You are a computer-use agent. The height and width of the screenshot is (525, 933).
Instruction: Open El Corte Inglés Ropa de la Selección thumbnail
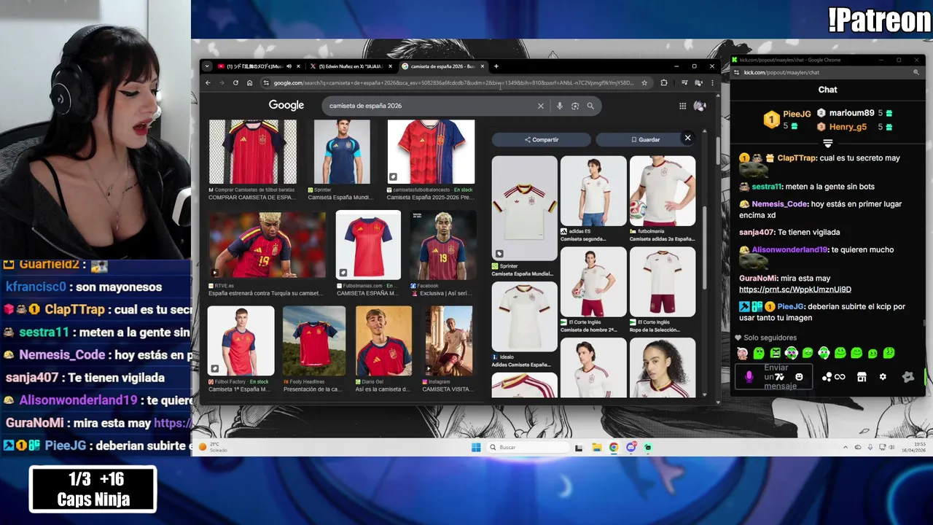pos(663,282)
